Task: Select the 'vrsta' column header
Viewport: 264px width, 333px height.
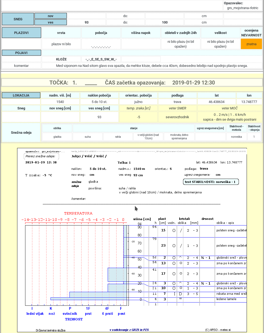Action: 61,33
